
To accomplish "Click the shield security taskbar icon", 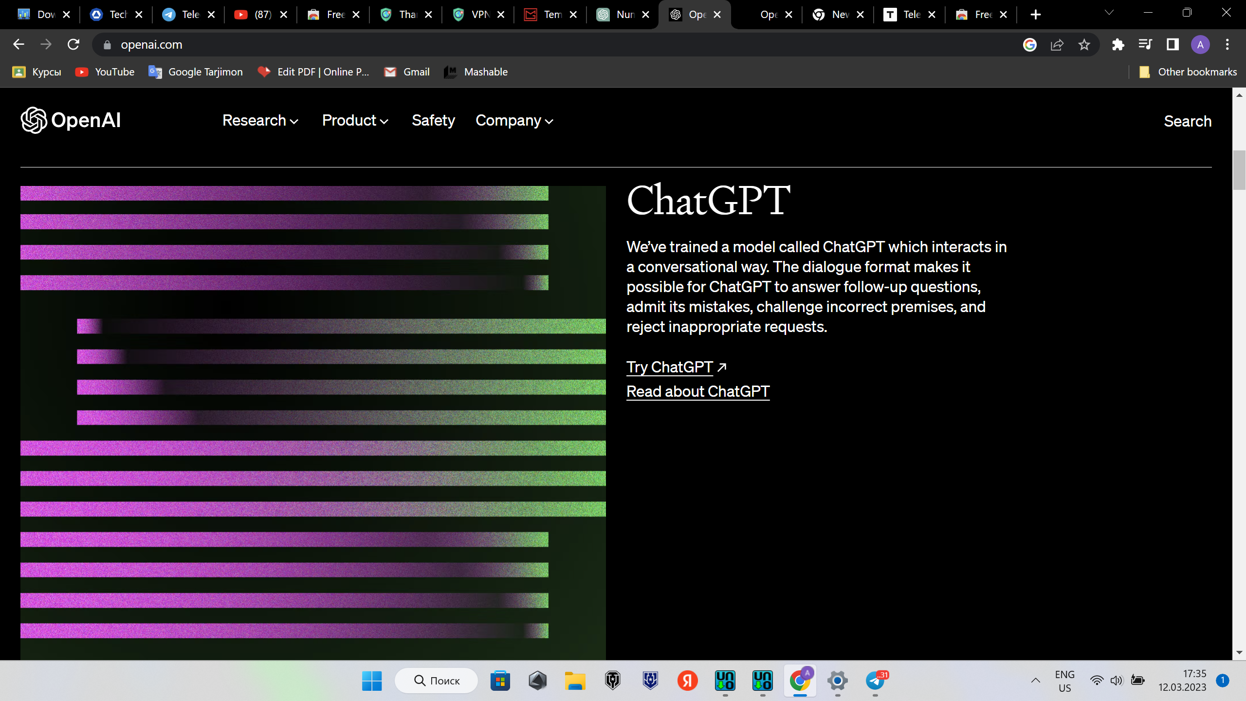I will click(x=650, y=681).
